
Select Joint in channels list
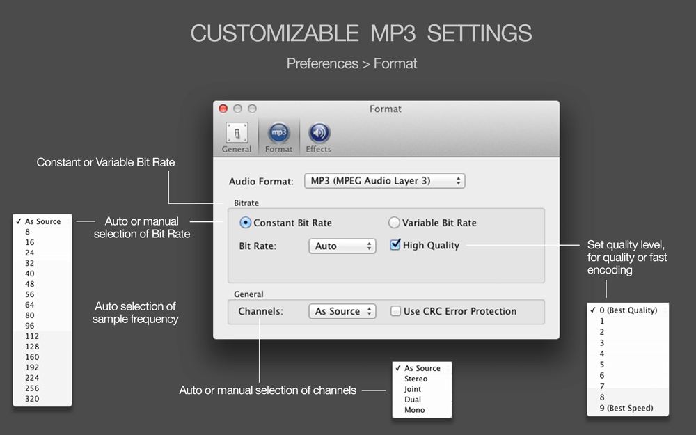click(x=422, y=389)
